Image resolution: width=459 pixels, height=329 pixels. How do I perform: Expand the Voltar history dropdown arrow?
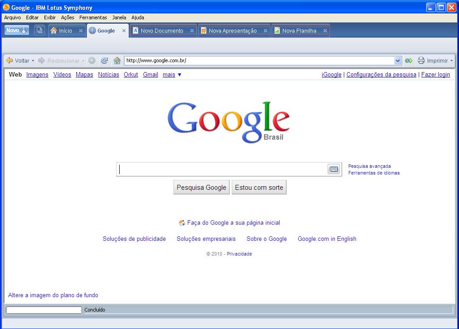coord(33,61)
